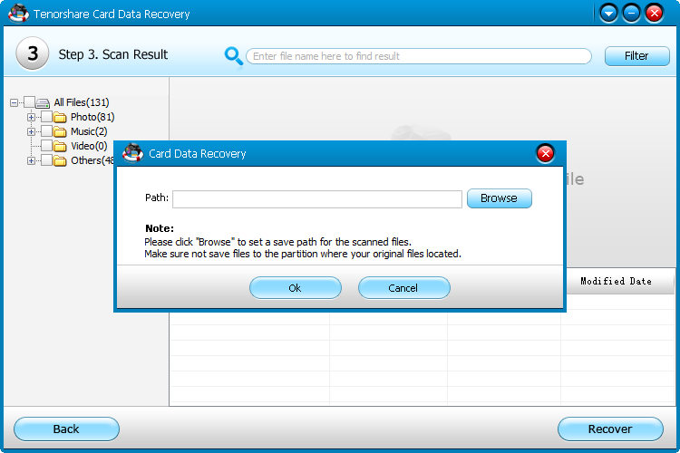
Task: Select the Video(0) tree label
Action: [x=89, y=146]
